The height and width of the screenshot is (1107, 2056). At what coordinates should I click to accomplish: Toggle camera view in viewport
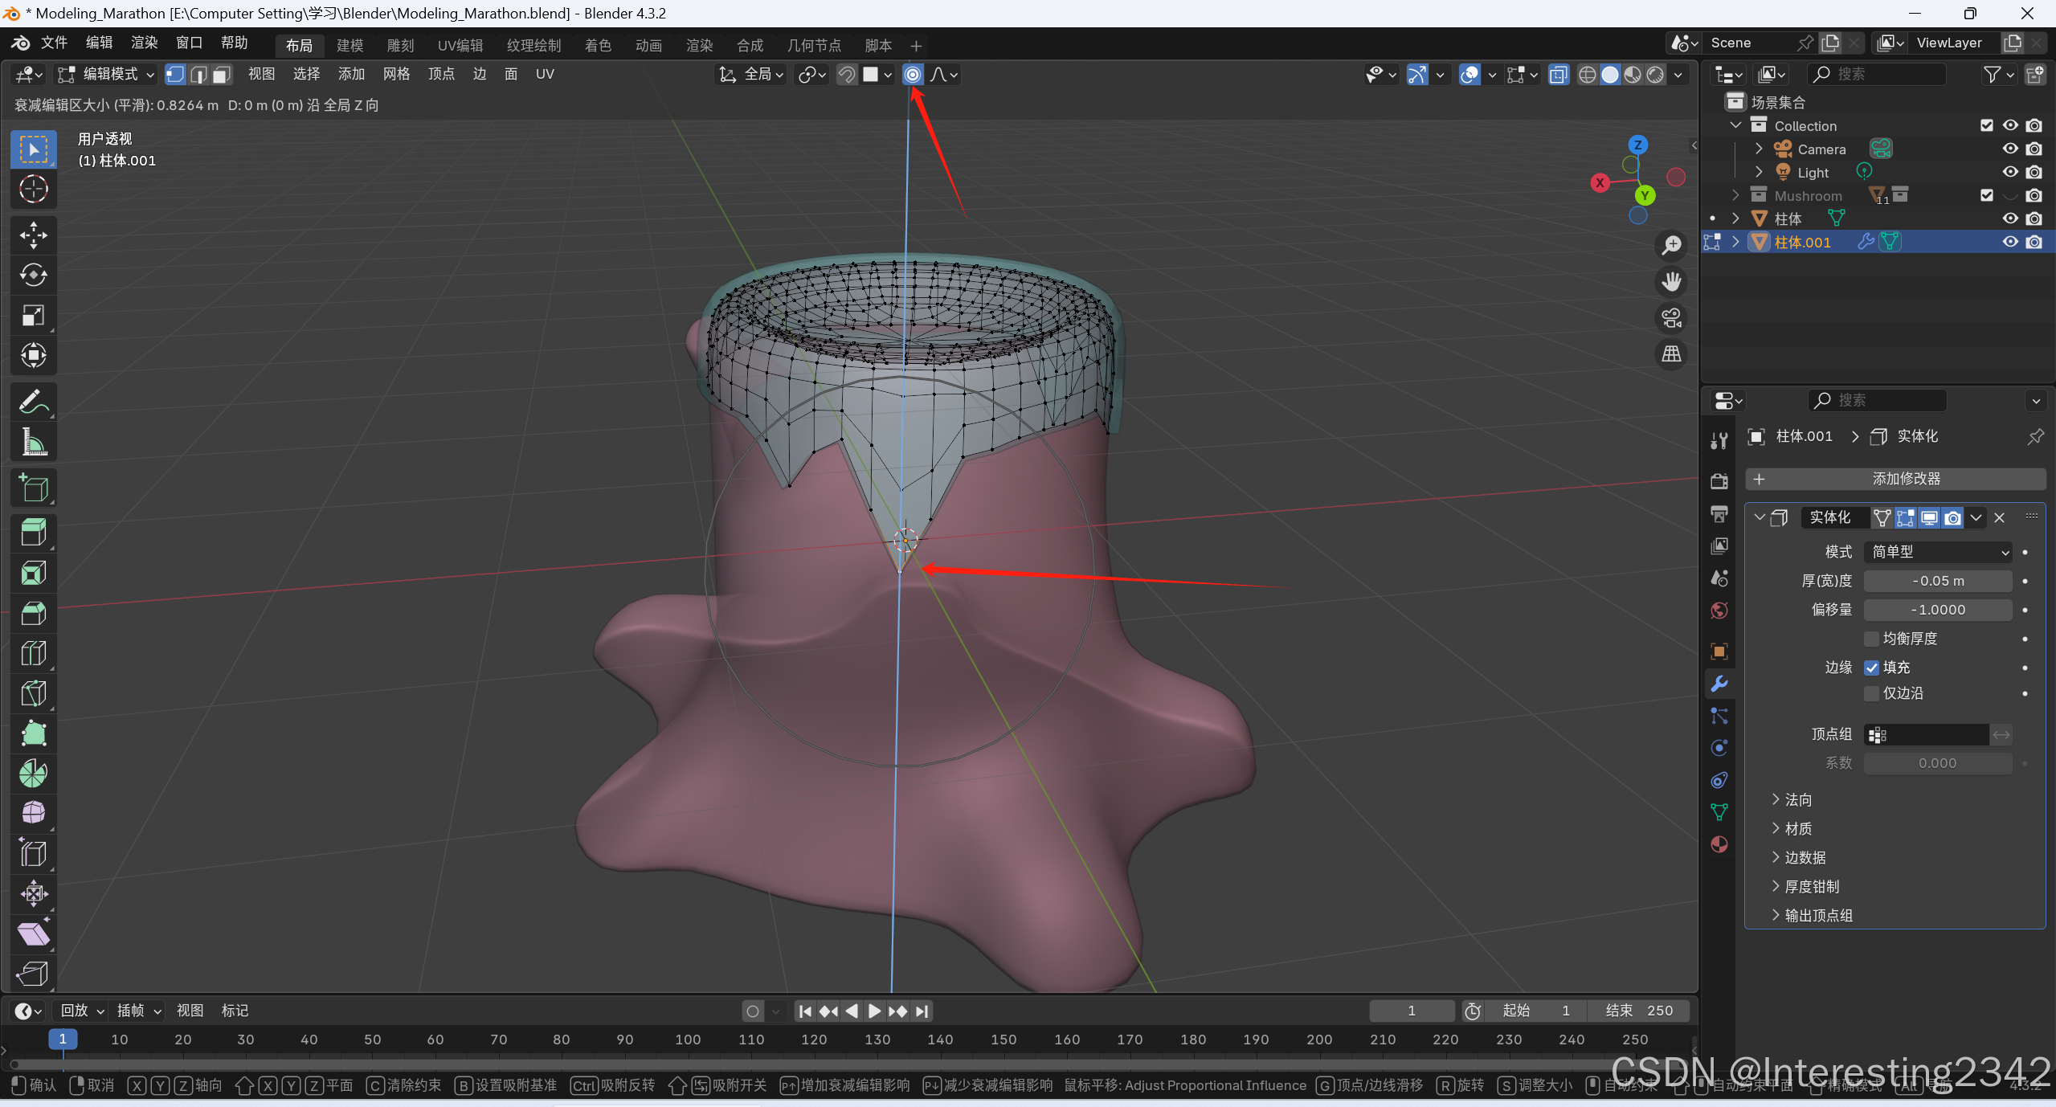[1672, 318]
